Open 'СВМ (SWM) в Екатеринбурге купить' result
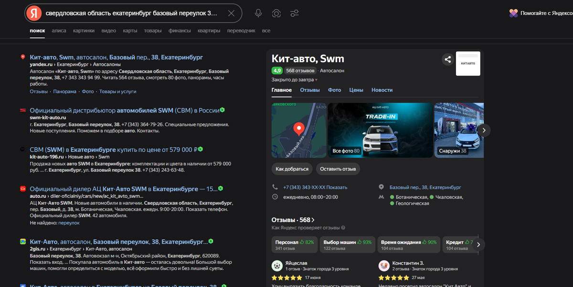This screenshot has height=287, width=573. [x=114, y=149]
